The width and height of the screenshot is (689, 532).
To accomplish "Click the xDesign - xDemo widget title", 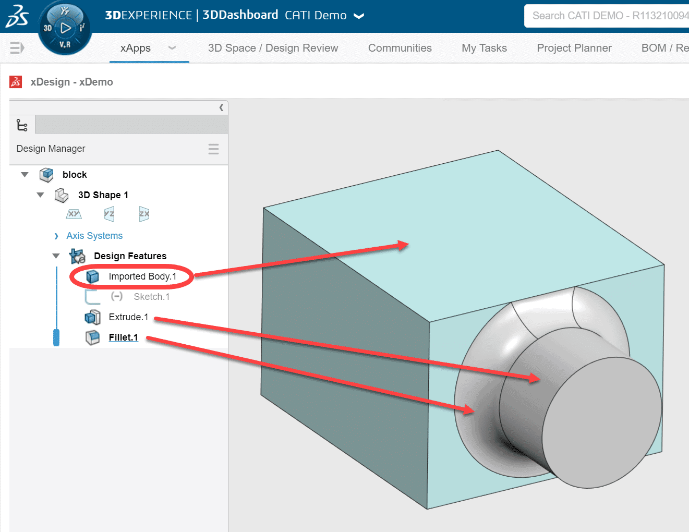I will [72, 82].
